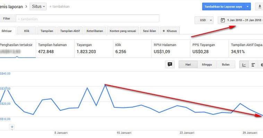This screenshot has height=138, width=263.
Task: Select the Tayangan metric card
Action: [94, 49]
